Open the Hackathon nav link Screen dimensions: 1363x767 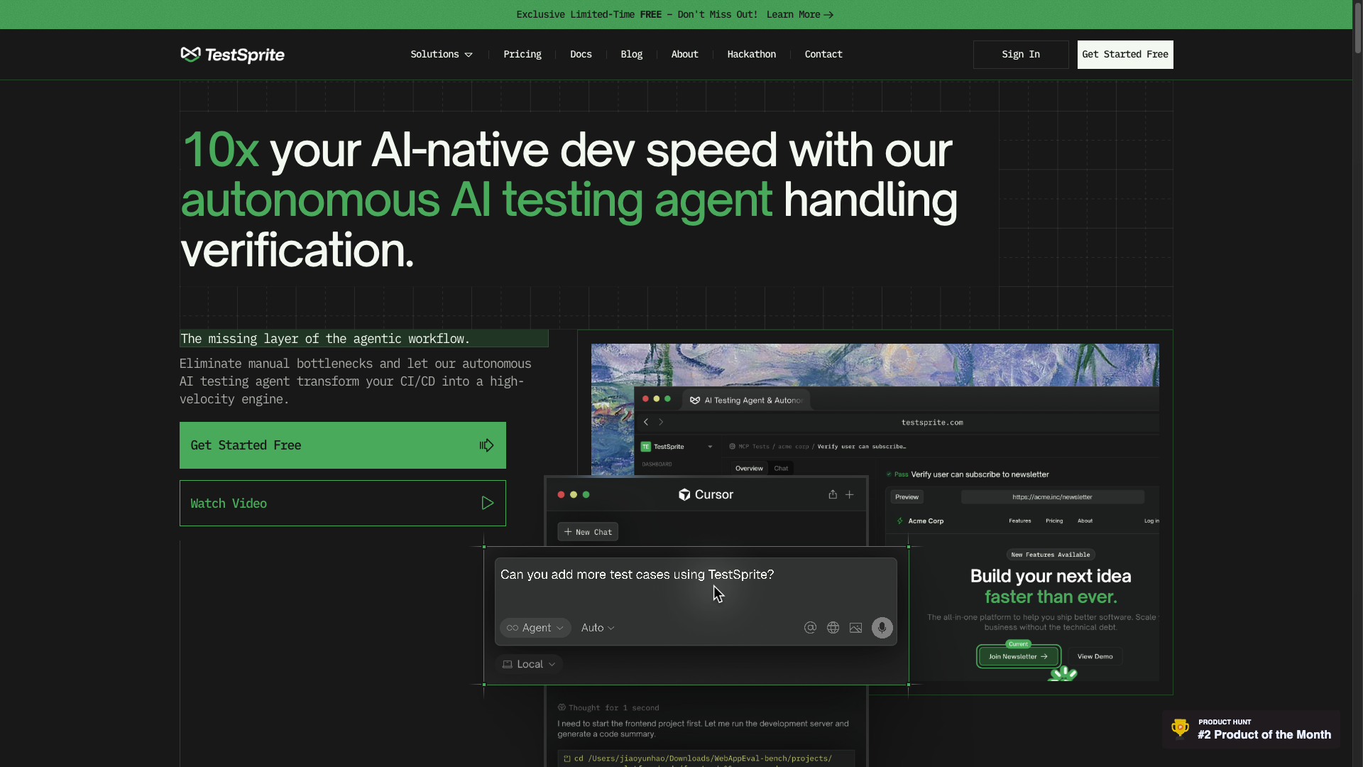[751, 55]
